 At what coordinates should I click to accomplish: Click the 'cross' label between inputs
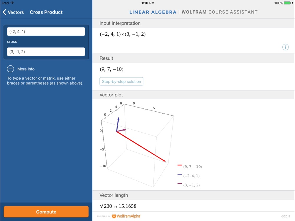[x=12, y=42]
